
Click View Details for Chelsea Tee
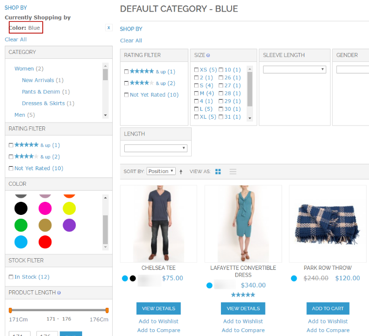[158, 308]
